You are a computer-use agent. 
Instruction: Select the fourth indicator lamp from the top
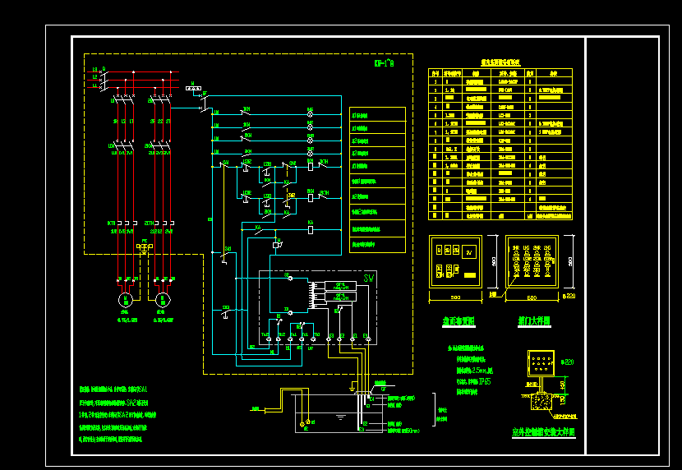[x=310, y=154]
